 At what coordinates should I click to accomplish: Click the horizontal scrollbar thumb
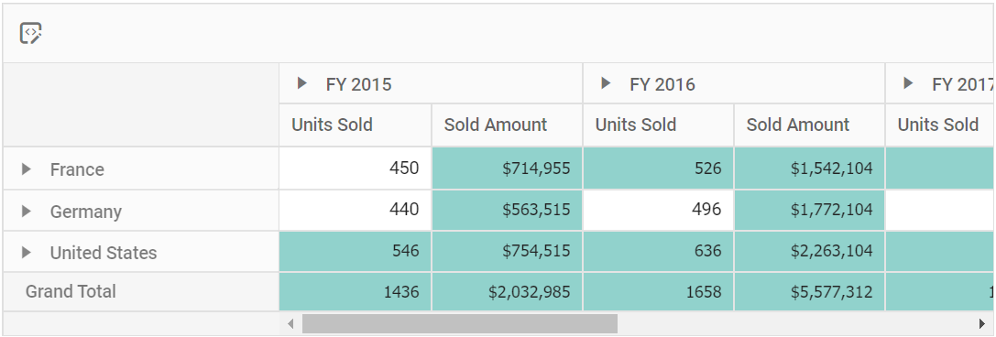(x=460, y=324)
